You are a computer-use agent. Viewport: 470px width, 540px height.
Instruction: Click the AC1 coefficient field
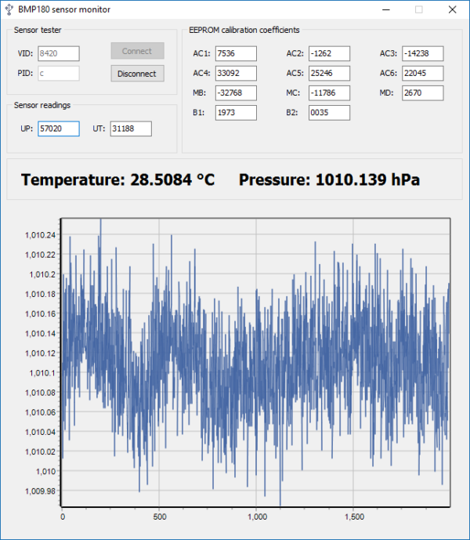pos(236,53)
